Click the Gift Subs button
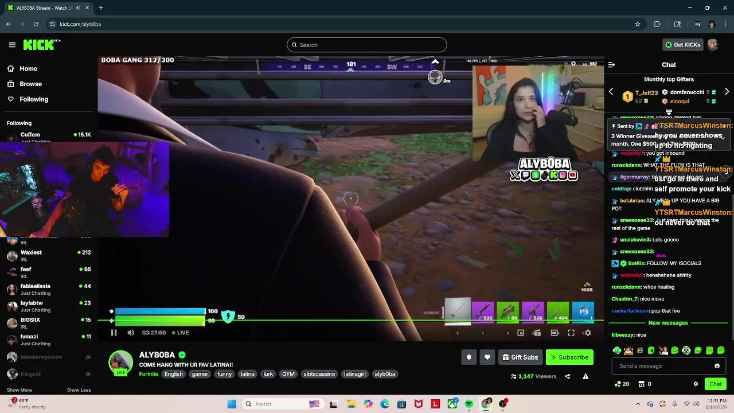Viewport: 734px width, 413px height. pos(520,357)
